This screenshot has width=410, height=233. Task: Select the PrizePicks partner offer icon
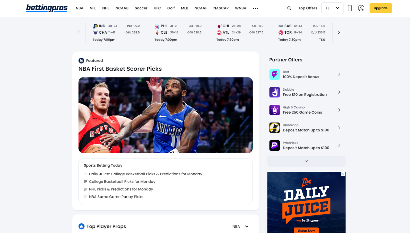(274, 145)
